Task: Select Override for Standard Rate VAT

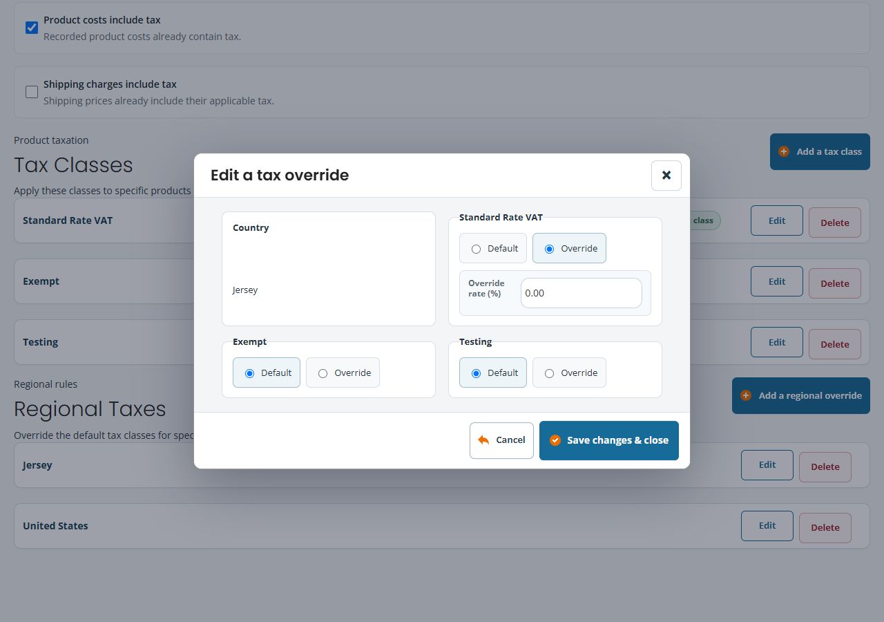Action: tap(569, 248)
